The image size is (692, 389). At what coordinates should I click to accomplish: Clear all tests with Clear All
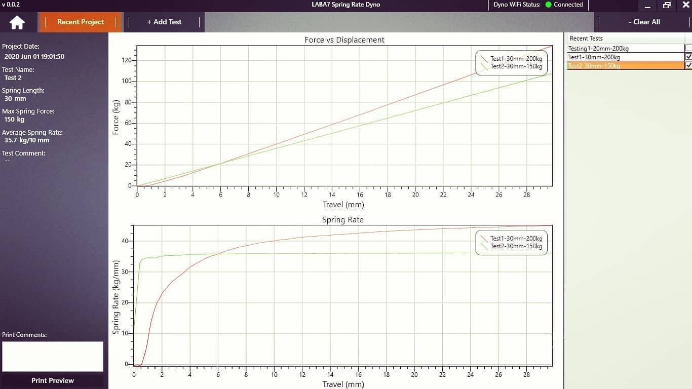tap(644, 22)
